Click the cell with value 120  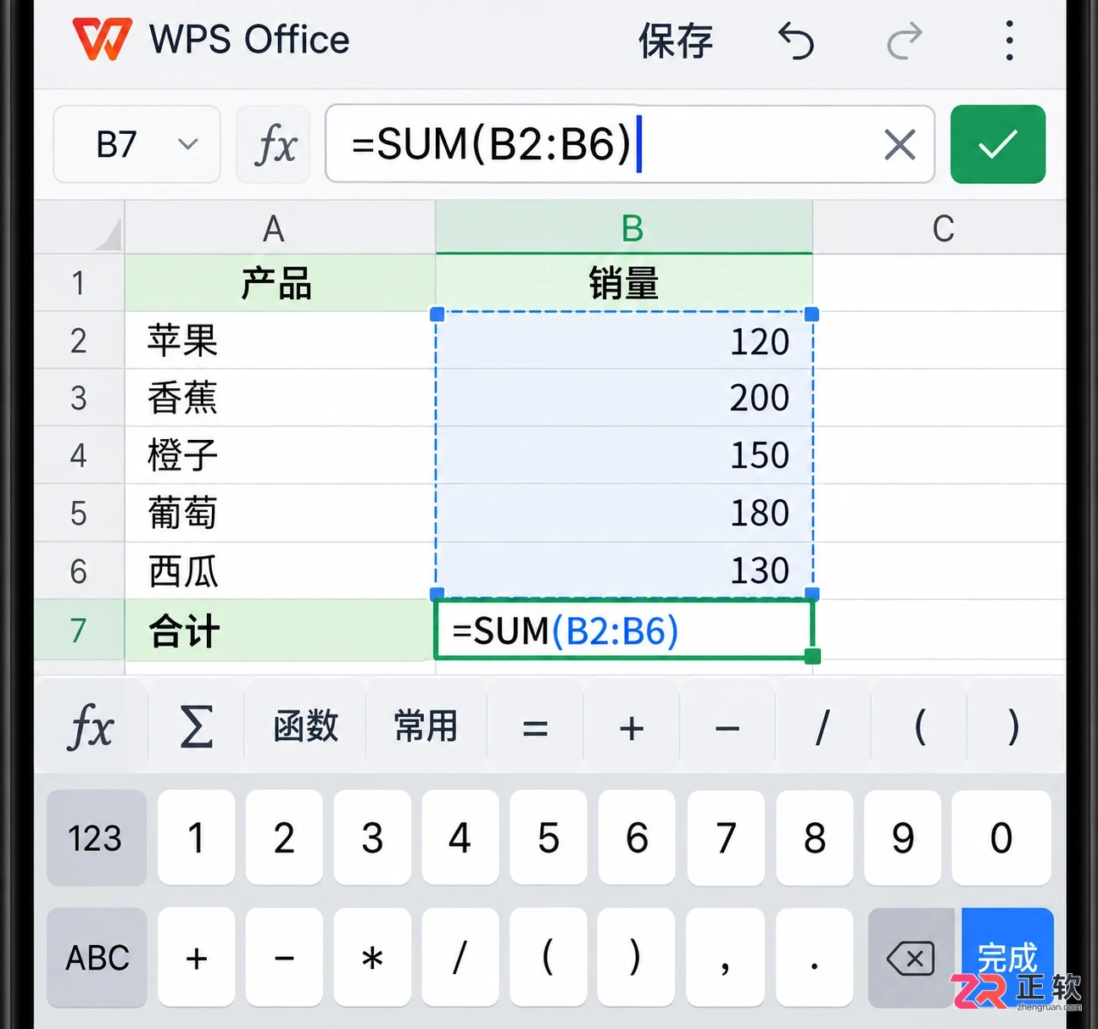[624, 341]
